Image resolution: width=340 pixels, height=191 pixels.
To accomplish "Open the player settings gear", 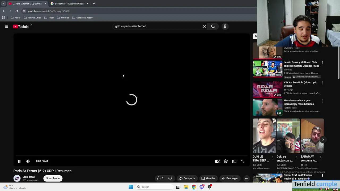I will [x=226, y=161].
